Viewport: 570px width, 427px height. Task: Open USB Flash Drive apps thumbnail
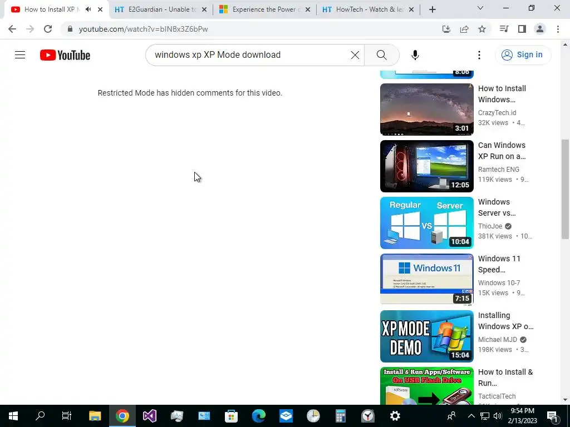coord(427,386)
